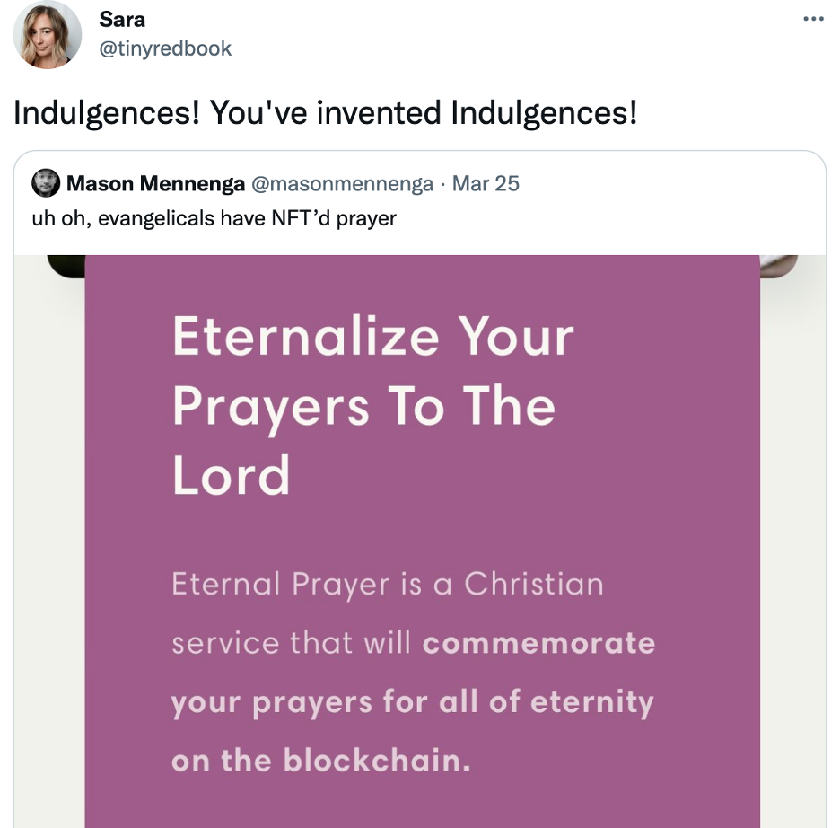Click the word "Lord" in the heading
Image resolution: width=840 pixels, height=828 pixels.
pos(232,475)
